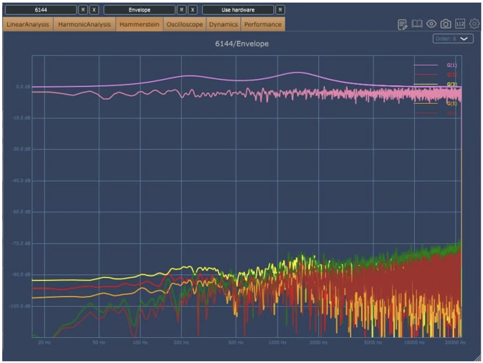
Task: Toggle the G(2) legend entry
Action: (x=435, y=75)
